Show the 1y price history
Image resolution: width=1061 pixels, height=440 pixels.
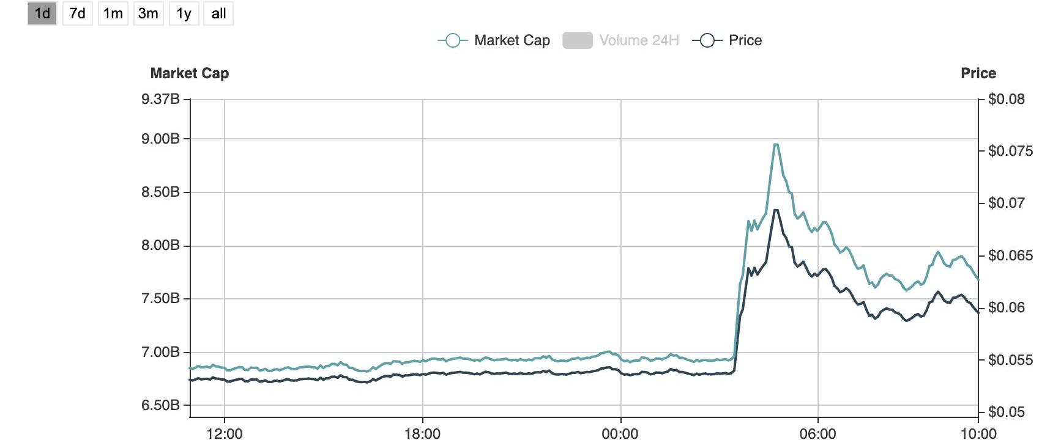184,13
